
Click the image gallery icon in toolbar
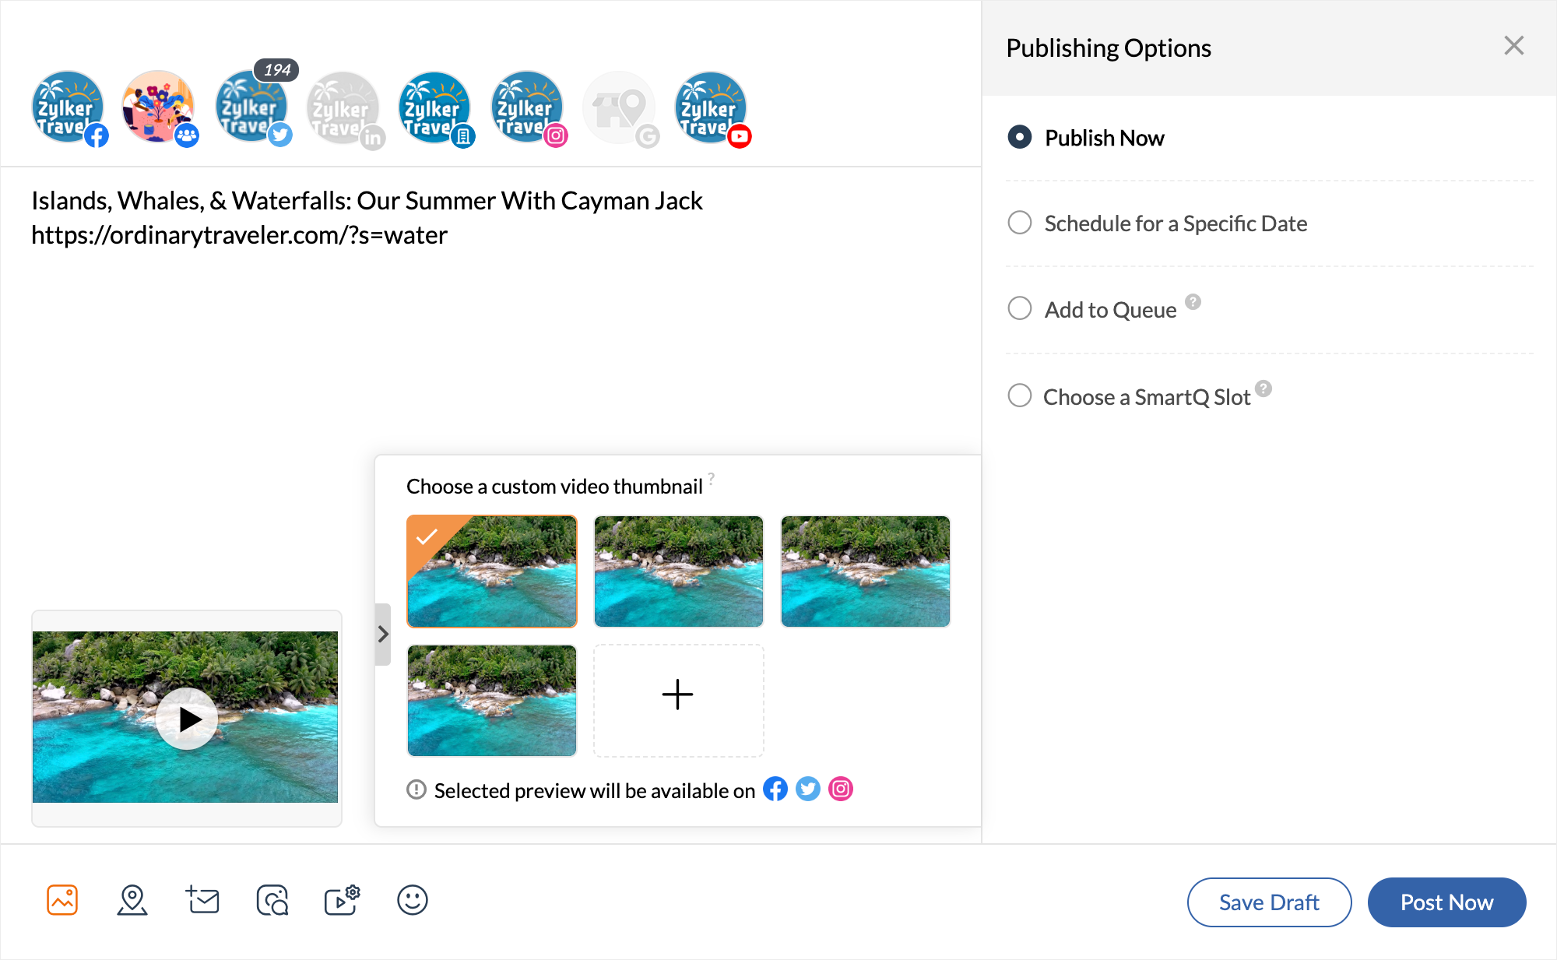(62, 902)
